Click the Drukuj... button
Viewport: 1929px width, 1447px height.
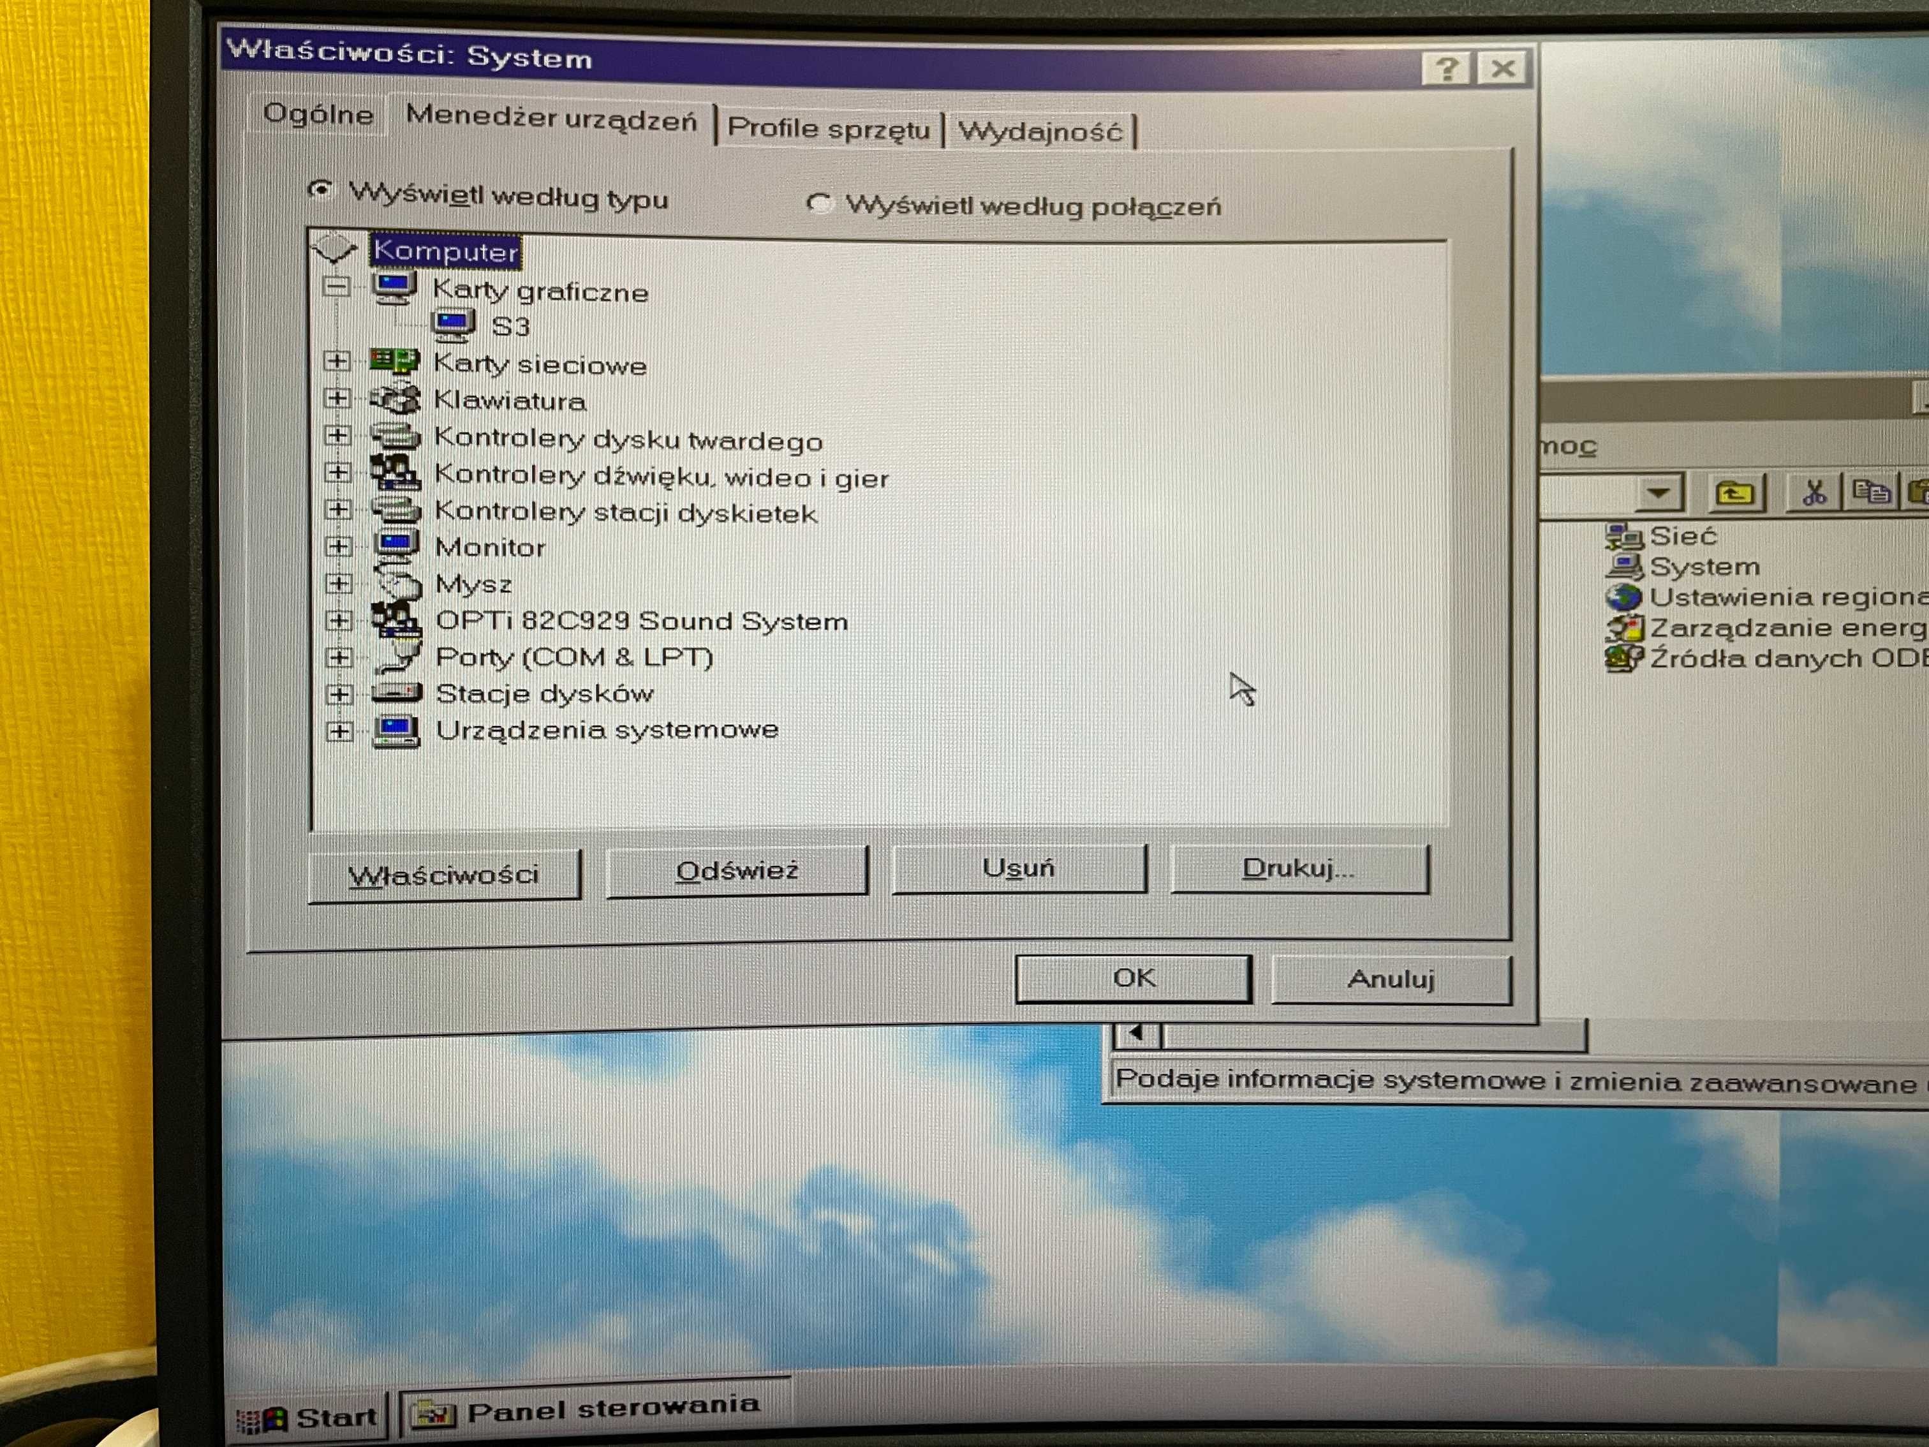(x=1299, y=868)
